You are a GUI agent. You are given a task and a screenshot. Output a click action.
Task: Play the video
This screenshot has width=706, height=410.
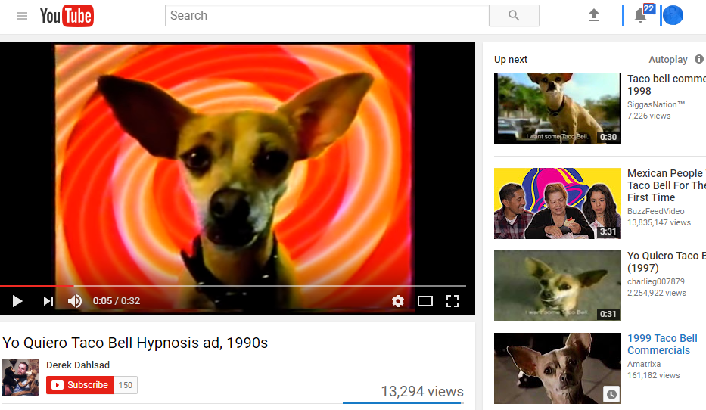(17, 300)
